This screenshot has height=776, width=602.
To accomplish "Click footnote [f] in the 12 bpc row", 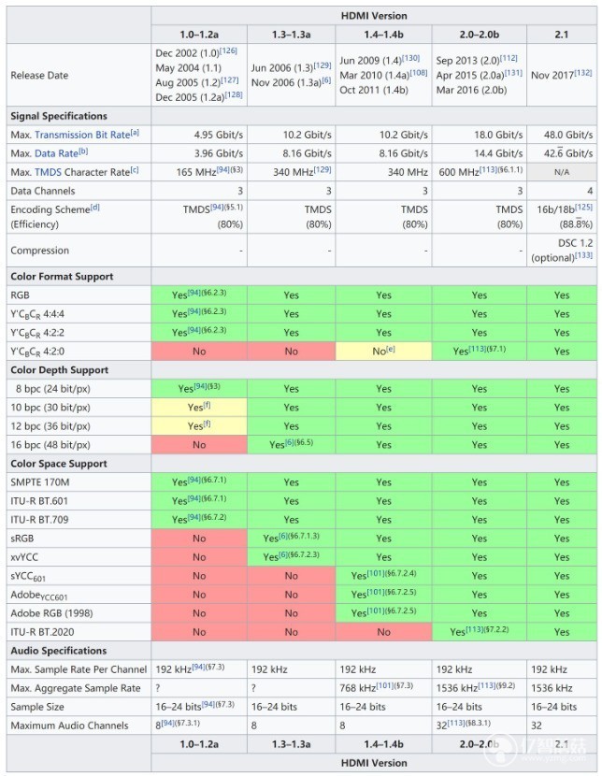I will point(207,424).
